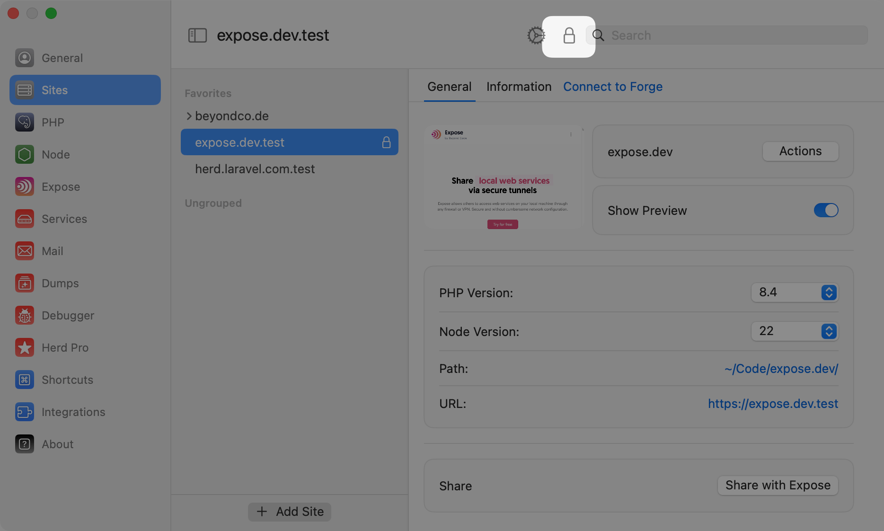Open the PHP Version 8.4 dropdown
884x531 pixels.
(x=795, y=292)
